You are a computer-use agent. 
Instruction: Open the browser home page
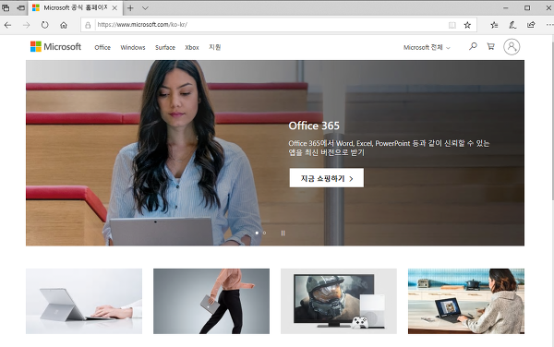(x=64, y=25)
